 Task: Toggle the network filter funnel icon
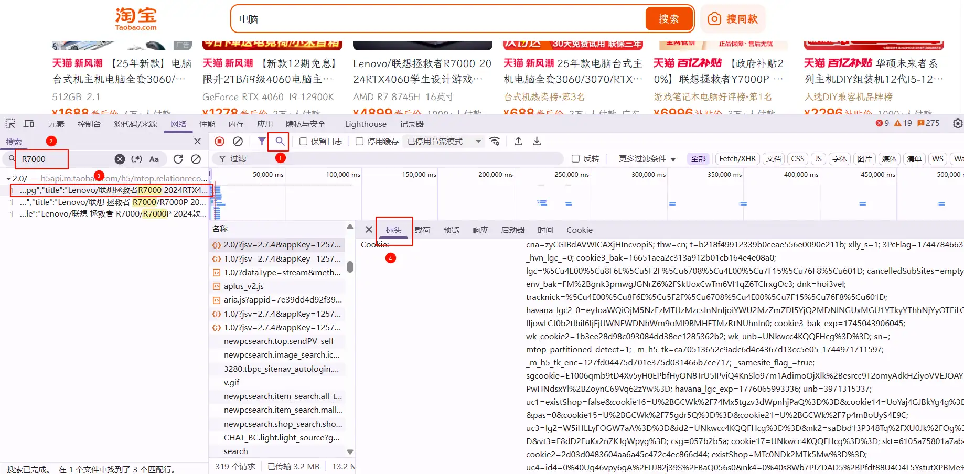pos(262,141)
